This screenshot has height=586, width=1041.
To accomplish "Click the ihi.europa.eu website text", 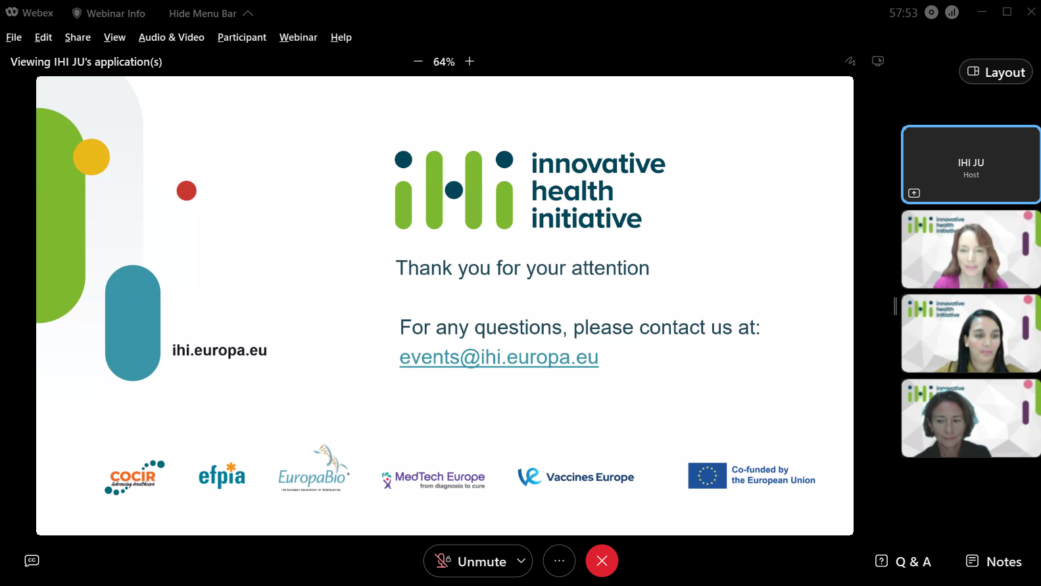I will [220, 350].
